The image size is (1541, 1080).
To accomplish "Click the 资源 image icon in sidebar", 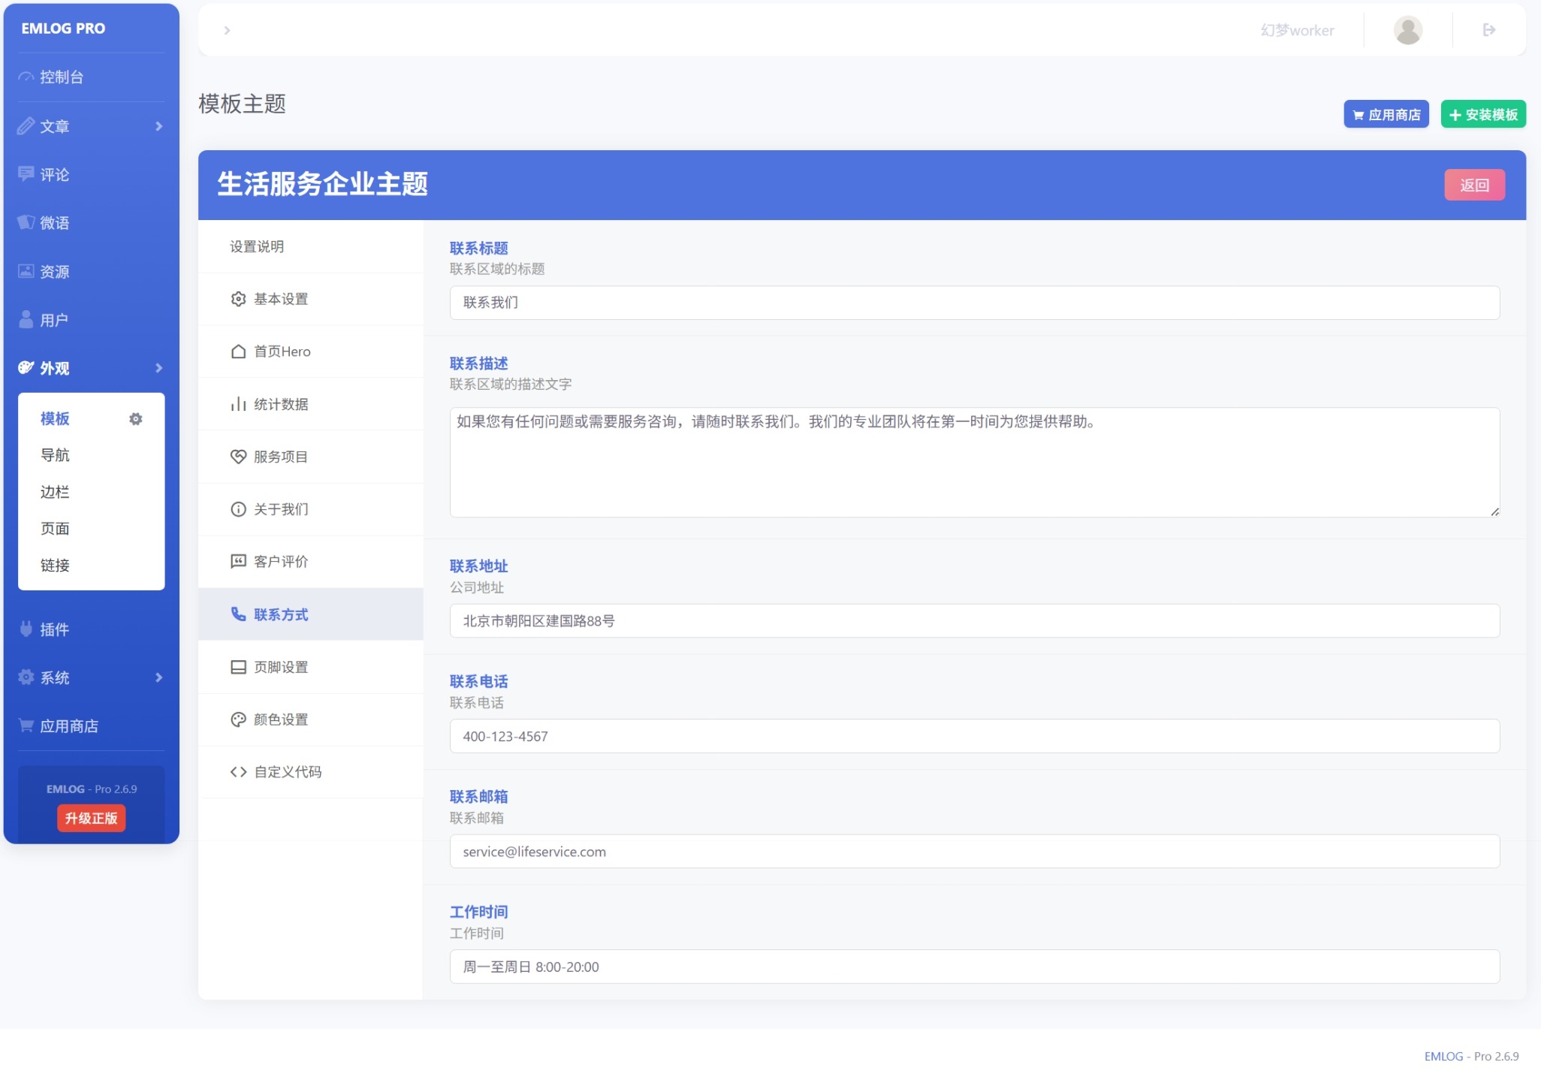I will pyautogui.click(x=26, y=272).
